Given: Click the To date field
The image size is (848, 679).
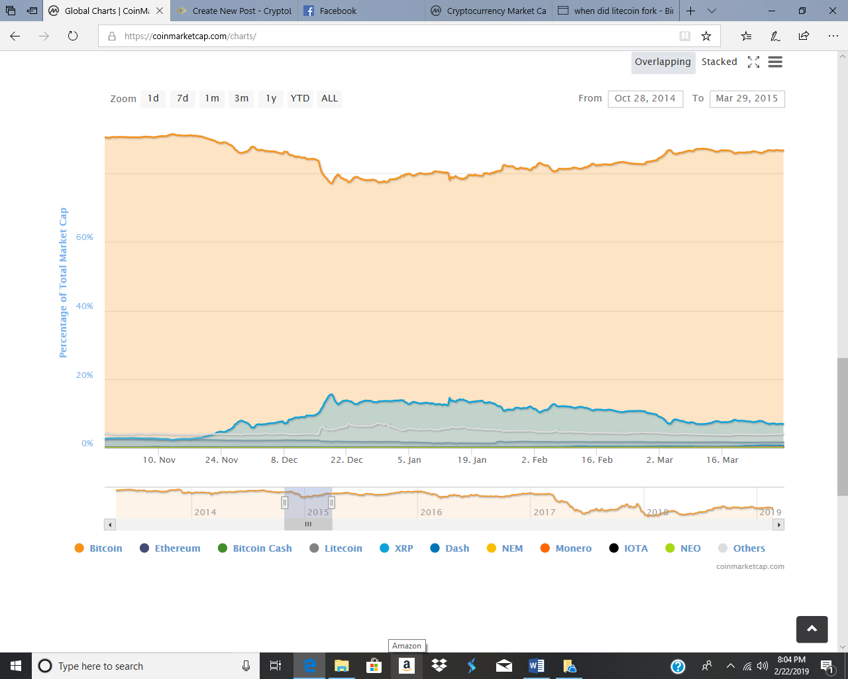Looking at the screenshot, I should pyautogui.click(x=747, y=99).
